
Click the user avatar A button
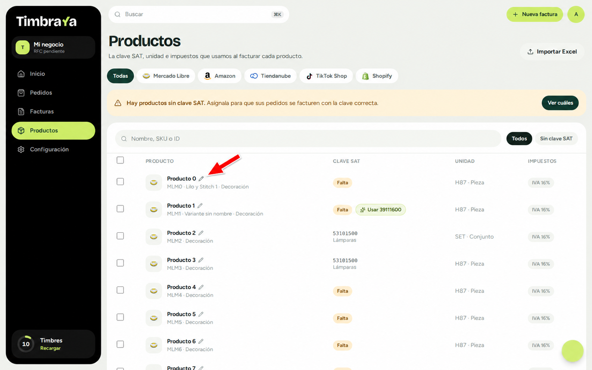(x=576, y=14)
